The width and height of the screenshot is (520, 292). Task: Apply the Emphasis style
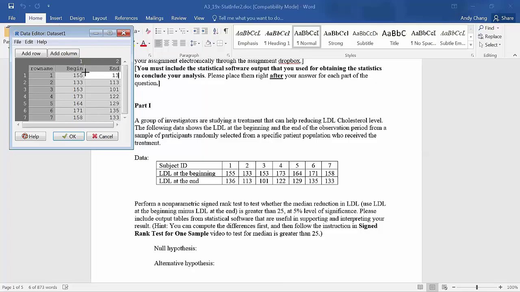coord(248,38)
